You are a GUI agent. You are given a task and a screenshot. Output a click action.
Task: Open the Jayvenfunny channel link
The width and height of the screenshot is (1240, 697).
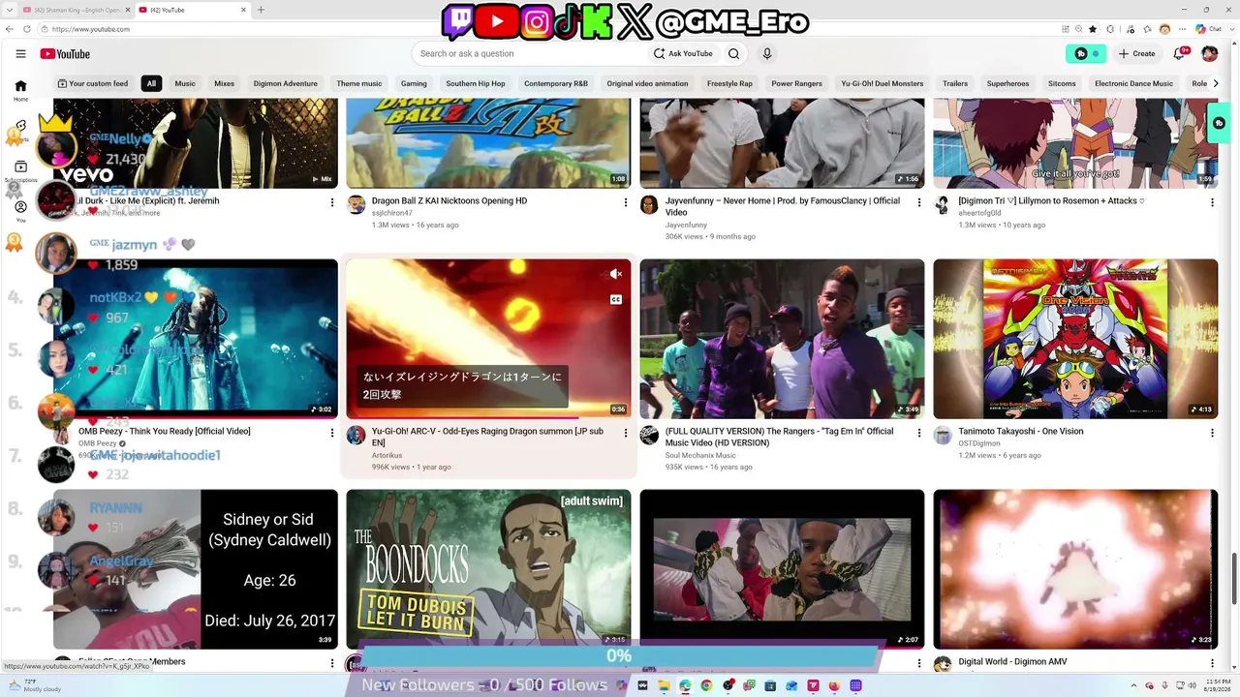pyautogui.click(x=686, y=225)
